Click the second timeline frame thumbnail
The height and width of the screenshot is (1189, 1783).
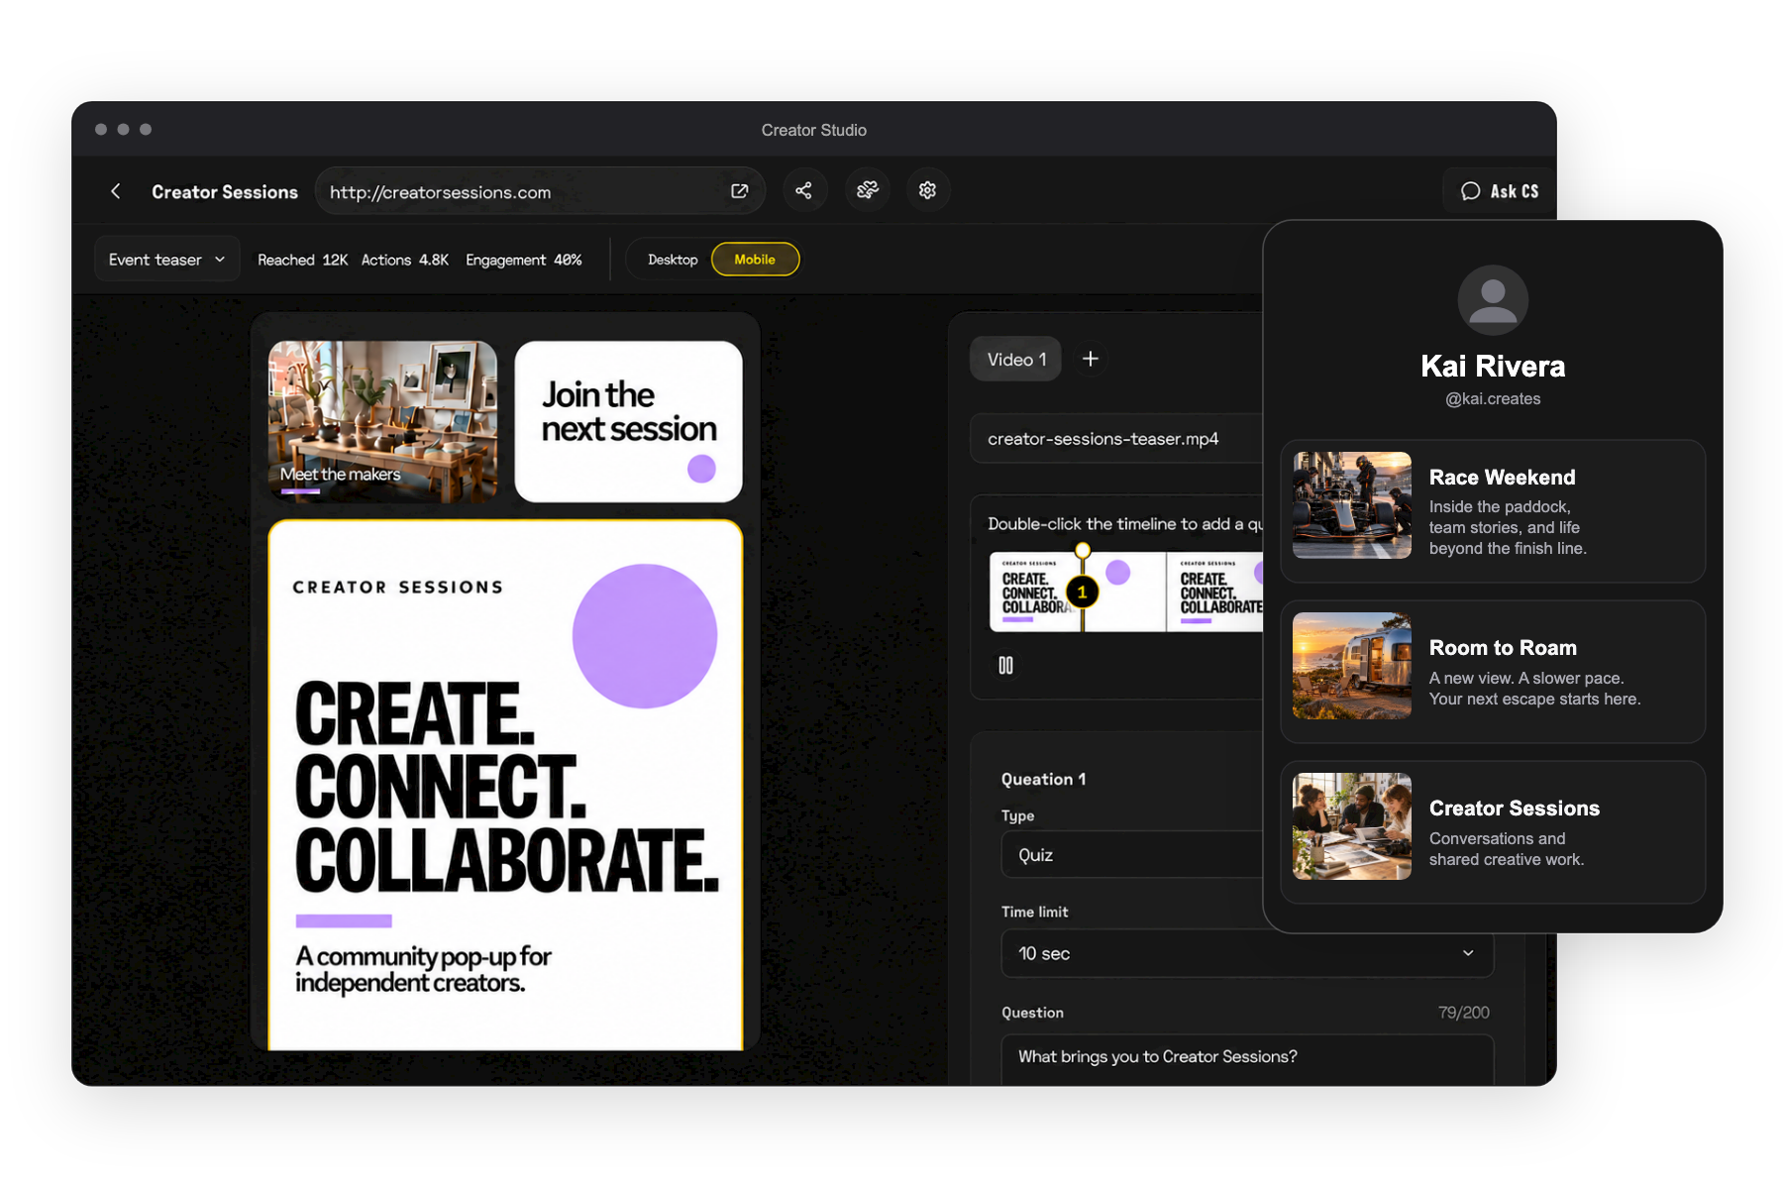coord(1215,593)
